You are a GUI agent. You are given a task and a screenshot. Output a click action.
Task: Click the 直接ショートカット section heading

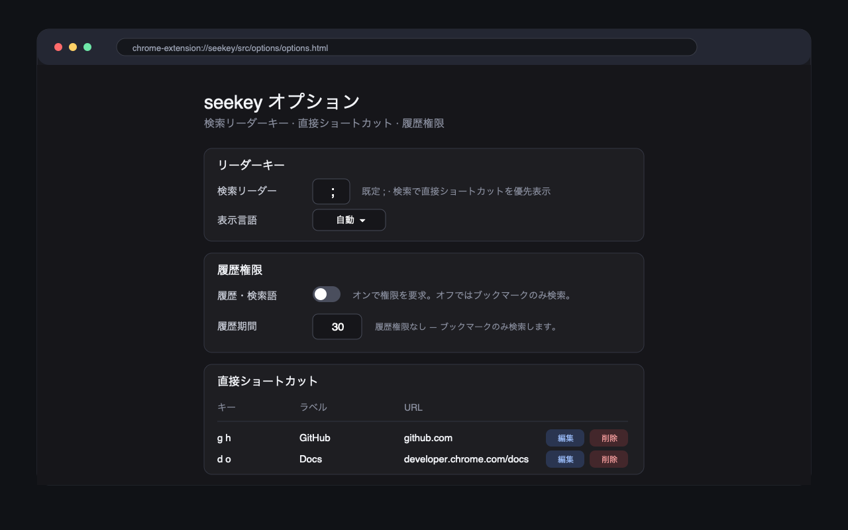pos(268,381)
